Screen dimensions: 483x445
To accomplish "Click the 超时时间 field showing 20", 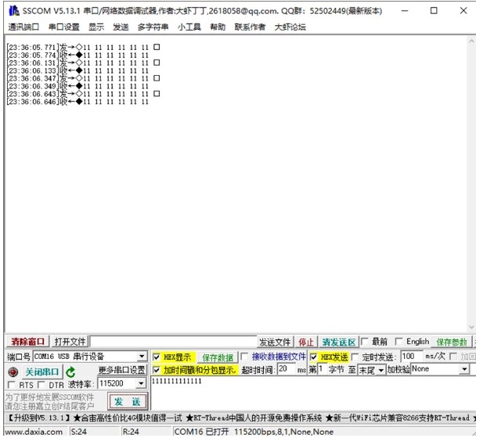I will pos(287,368).
